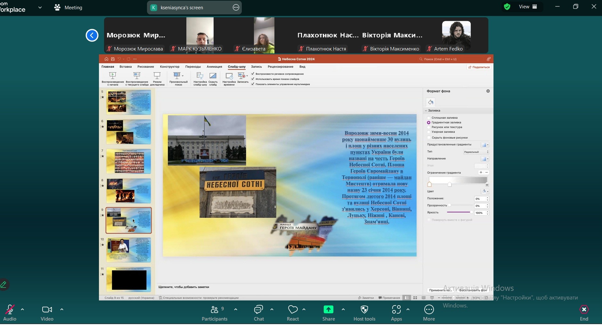Expand the Share options arrow
This screenshot has width=602, height=326.
pyautogui.click(x=343, y=309)
